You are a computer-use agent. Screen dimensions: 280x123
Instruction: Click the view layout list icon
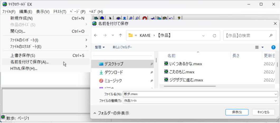point(257,47)
